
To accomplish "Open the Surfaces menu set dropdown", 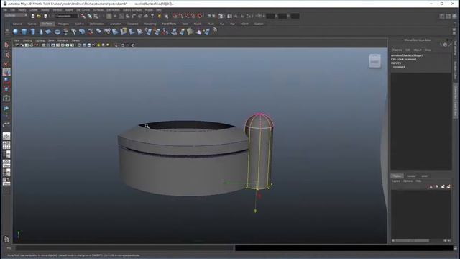I will [16, 16].
